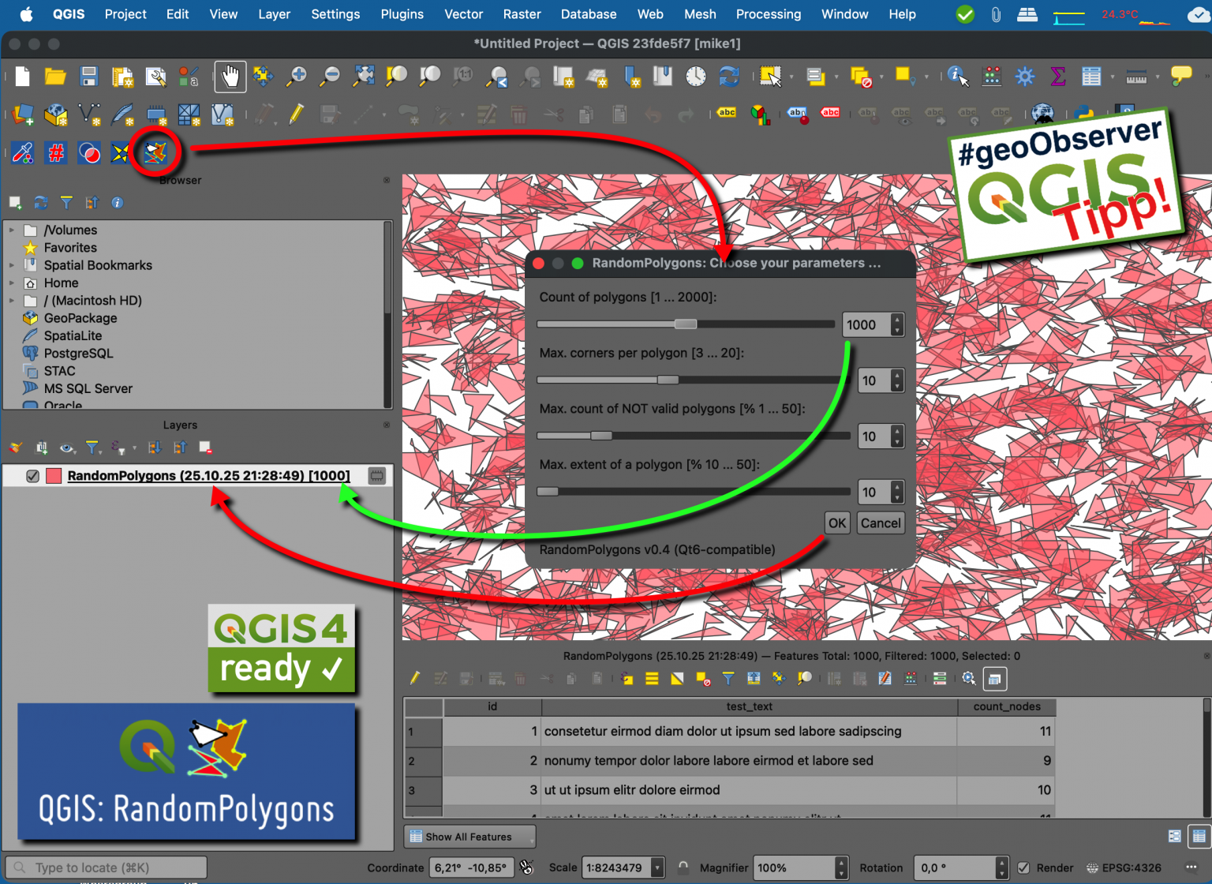
Task: Select the Pan Map hand tool
Action: click(230, 77)
